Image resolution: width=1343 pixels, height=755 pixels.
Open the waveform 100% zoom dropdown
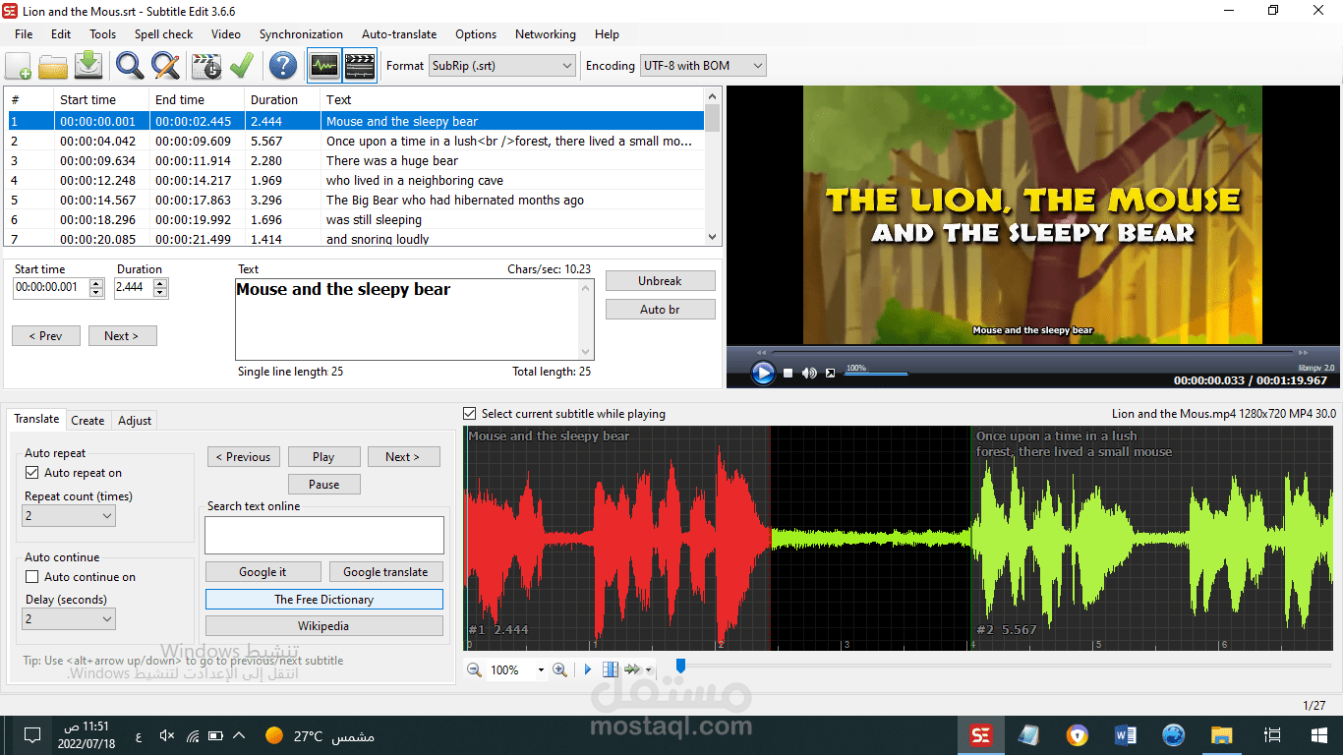[x=541, y=670]
